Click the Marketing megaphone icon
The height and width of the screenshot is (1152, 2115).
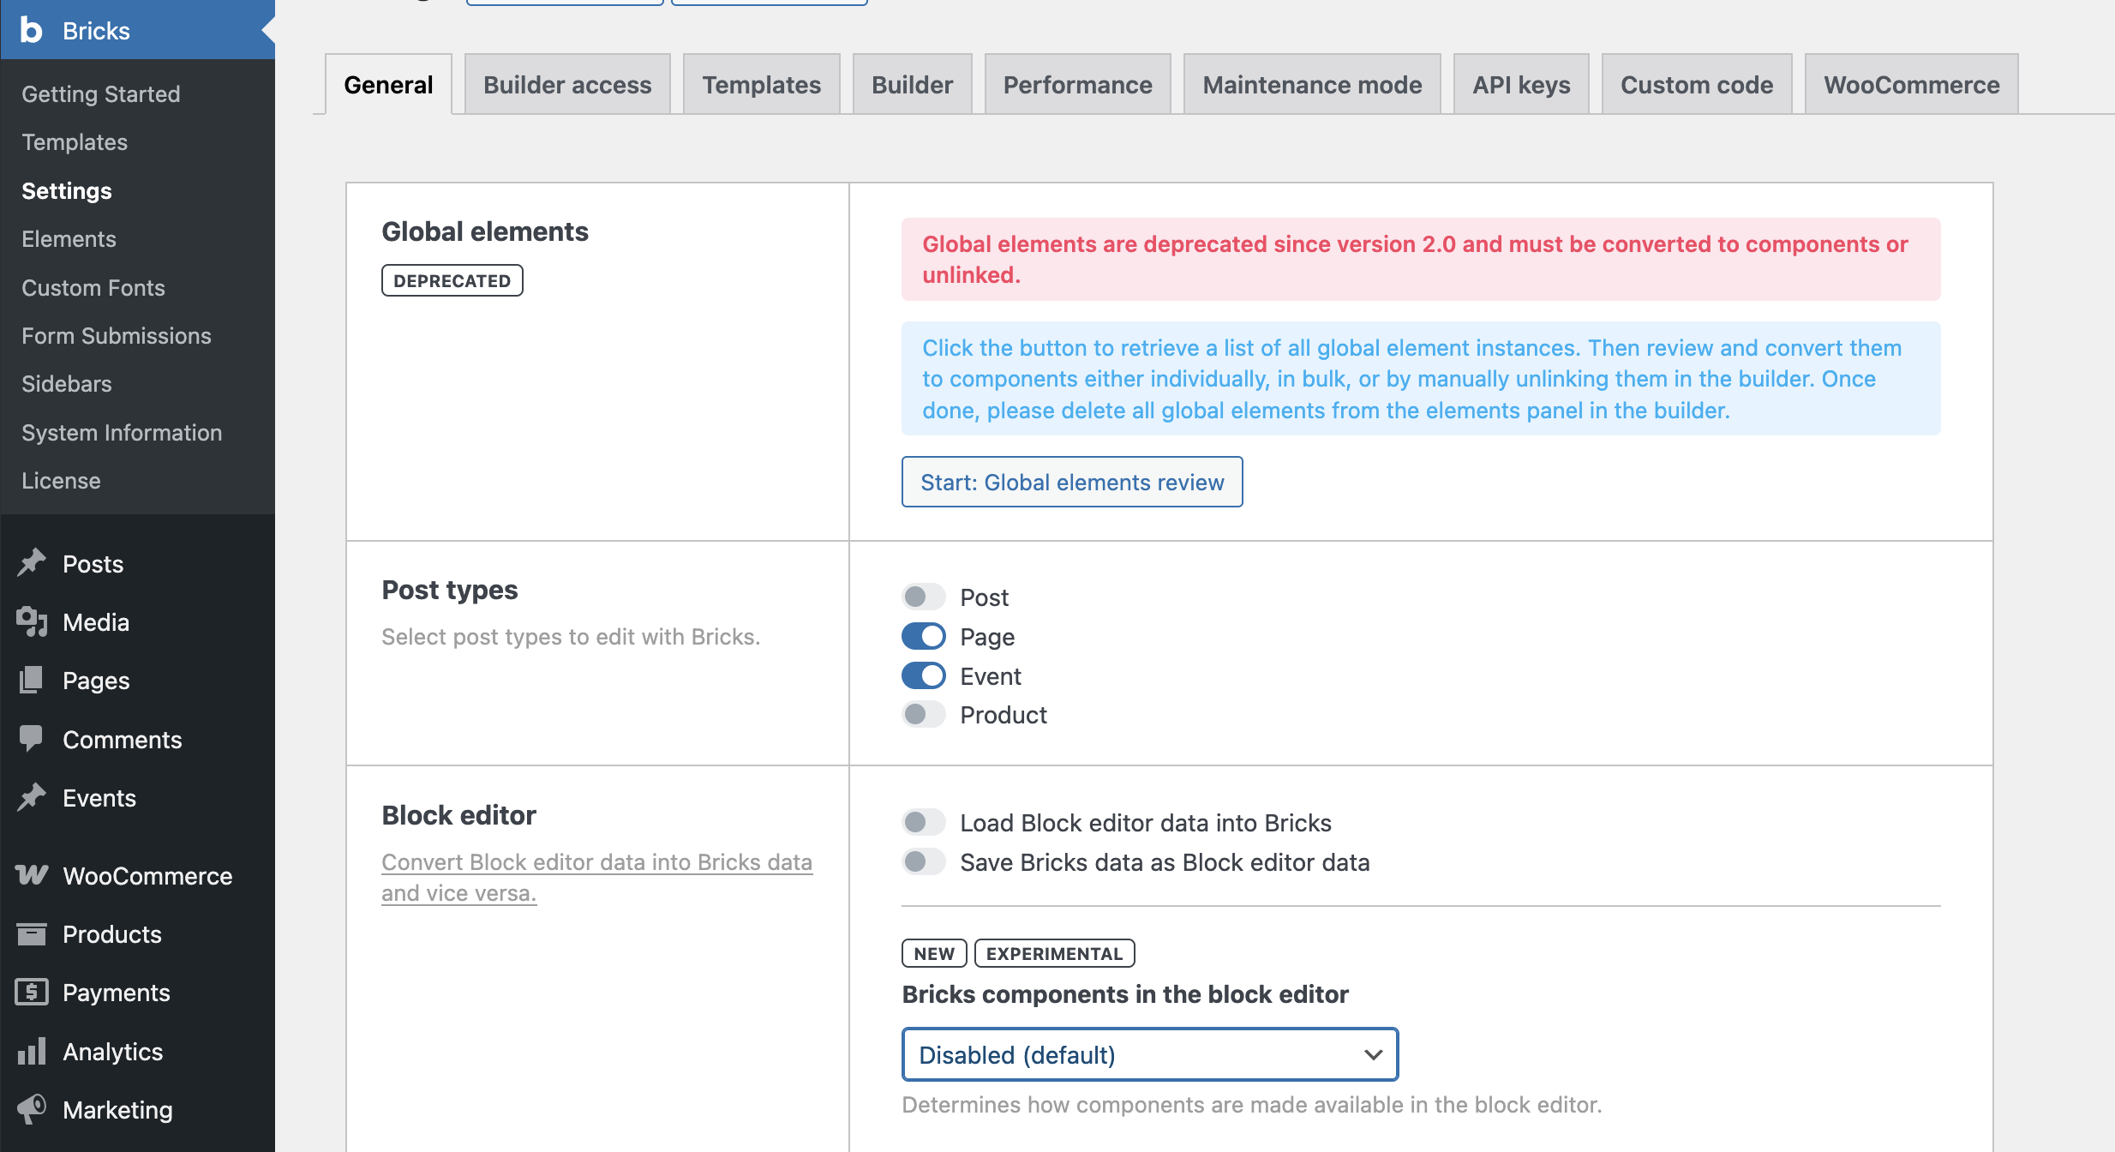click(32, 1109)
